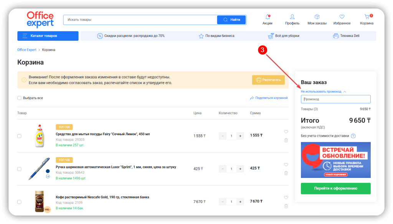Click the Найти search button
This screenshot has width=393, height=224.
click(231, 20)
